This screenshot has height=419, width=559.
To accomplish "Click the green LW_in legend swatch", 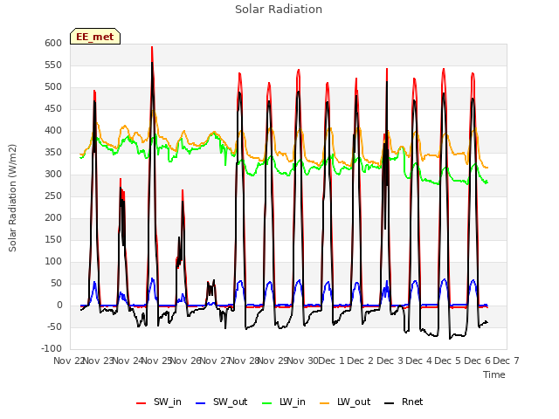I will [267, 403].
